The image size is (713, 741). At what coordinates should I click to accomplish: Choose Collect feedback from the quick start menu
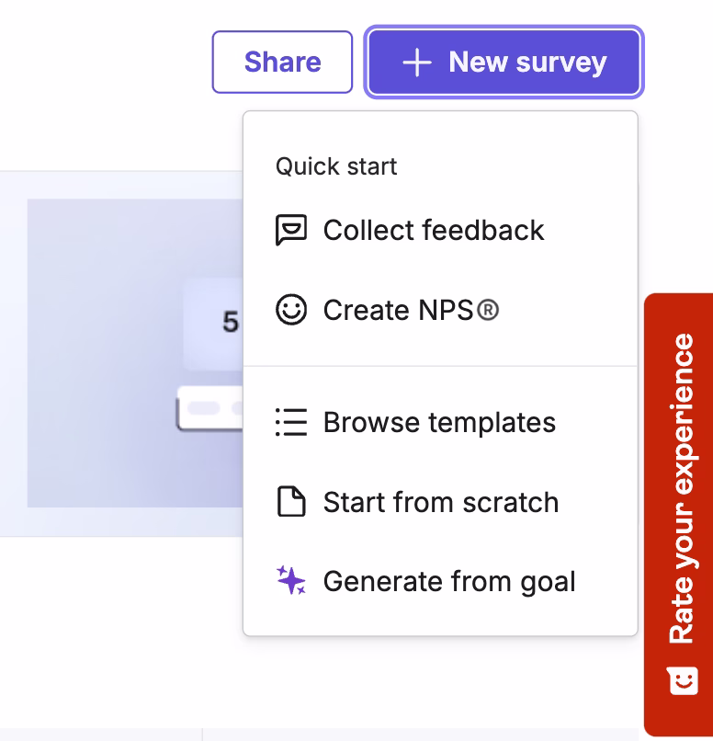pos(432,230)
